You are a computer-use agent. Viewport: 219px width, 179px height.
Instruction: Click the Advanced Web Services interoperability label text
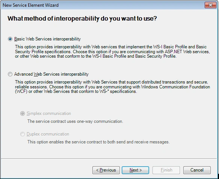coord(51,74)
